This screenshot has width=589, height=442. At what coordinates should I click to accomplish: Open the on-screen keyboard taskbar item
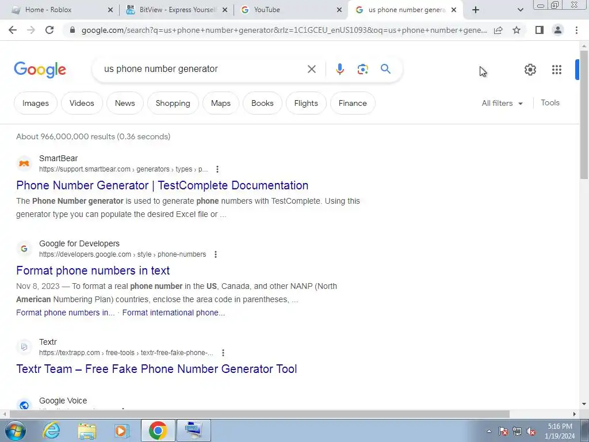point(194,430)
